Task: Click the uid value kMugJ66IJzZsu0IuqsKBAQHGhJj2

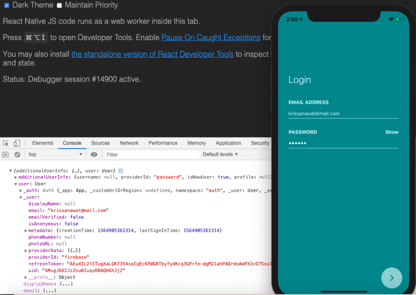Action: pos(84,270)
